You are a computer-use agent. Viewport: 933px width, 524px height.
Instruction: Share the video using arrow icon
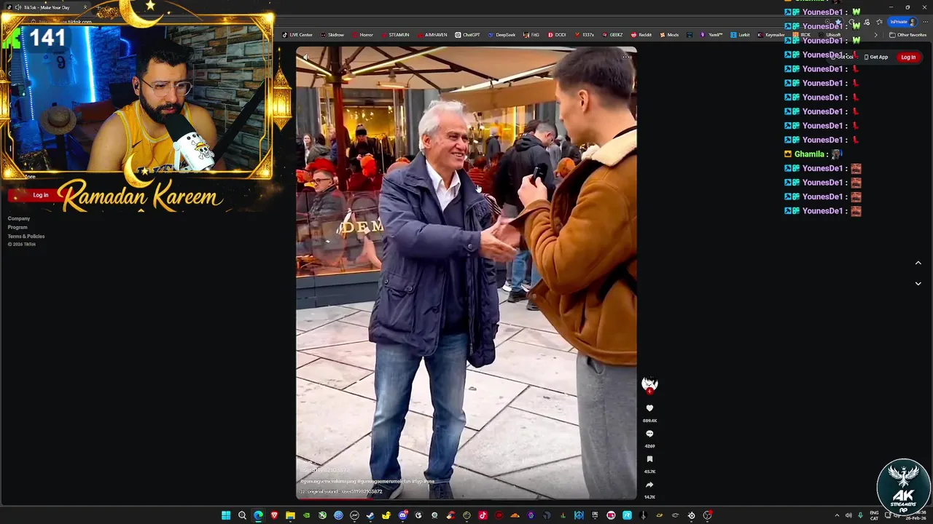(649, 485)
